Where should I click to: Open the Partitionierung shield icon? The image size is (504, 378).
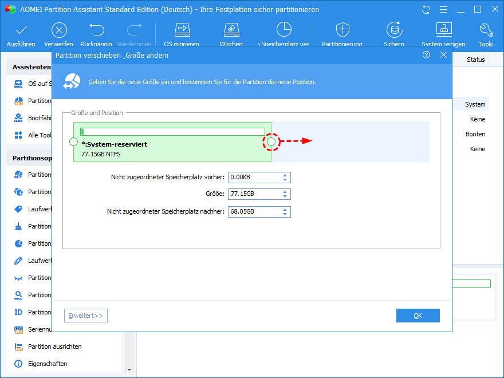pyautogui.click(x=342, y=30)
